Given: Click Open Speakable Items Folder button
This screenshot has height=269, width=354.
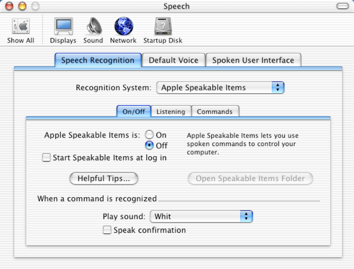Looking at the screenshot, I should click(x=250, y=178).
